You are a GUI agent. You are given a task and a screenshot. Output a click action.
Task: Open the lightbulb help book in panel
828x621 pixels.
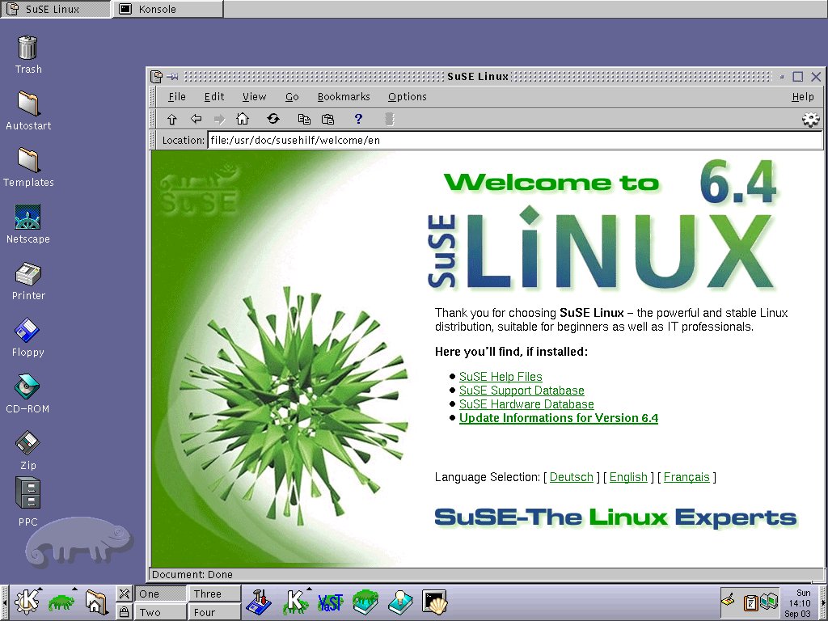click(x=401, y=602)
